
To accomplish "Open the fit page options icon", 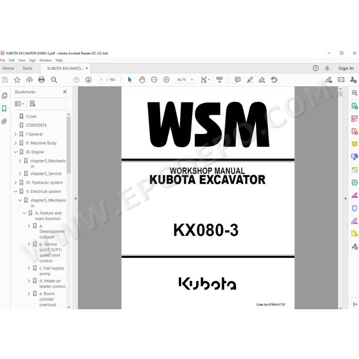I will point(205,79).
